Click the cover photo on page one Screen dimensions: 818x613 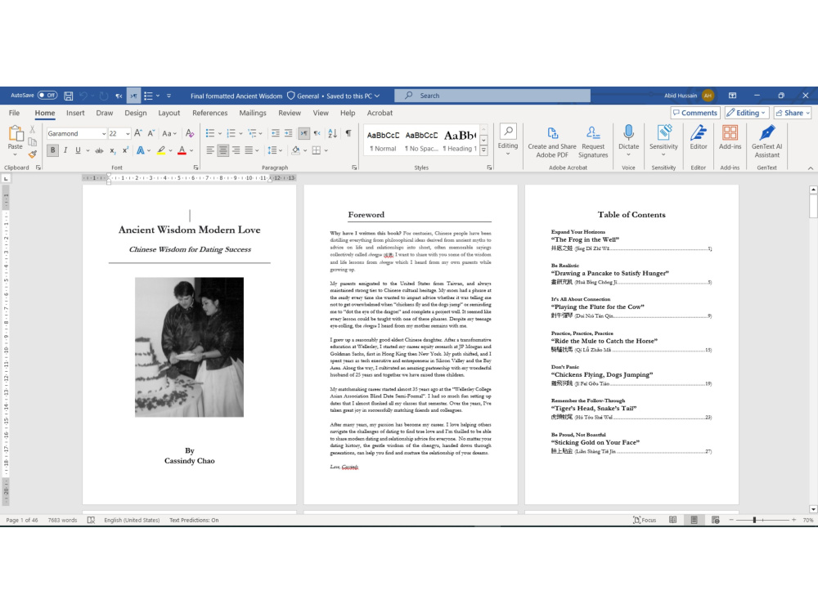[190, 347]
